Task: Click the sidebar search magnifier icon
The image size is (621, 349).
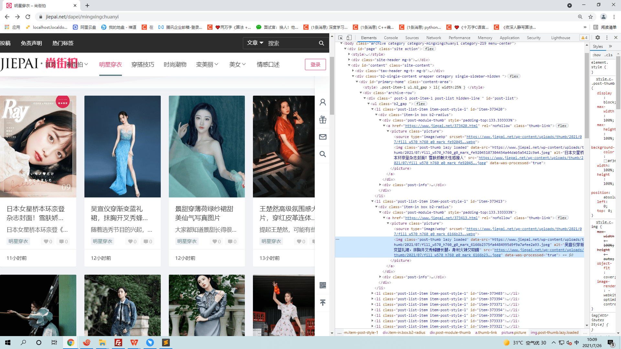Action: coord(323,154)
